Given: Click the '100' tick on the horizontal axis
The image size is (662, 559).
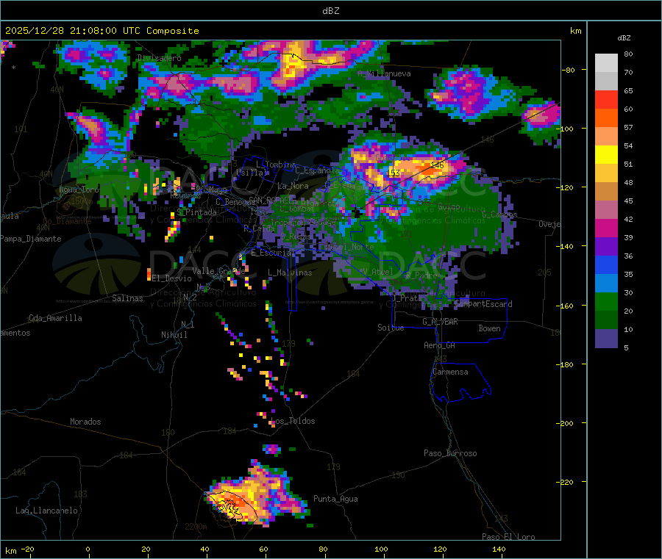Looking at the screenshot, I should pos(381,549).
